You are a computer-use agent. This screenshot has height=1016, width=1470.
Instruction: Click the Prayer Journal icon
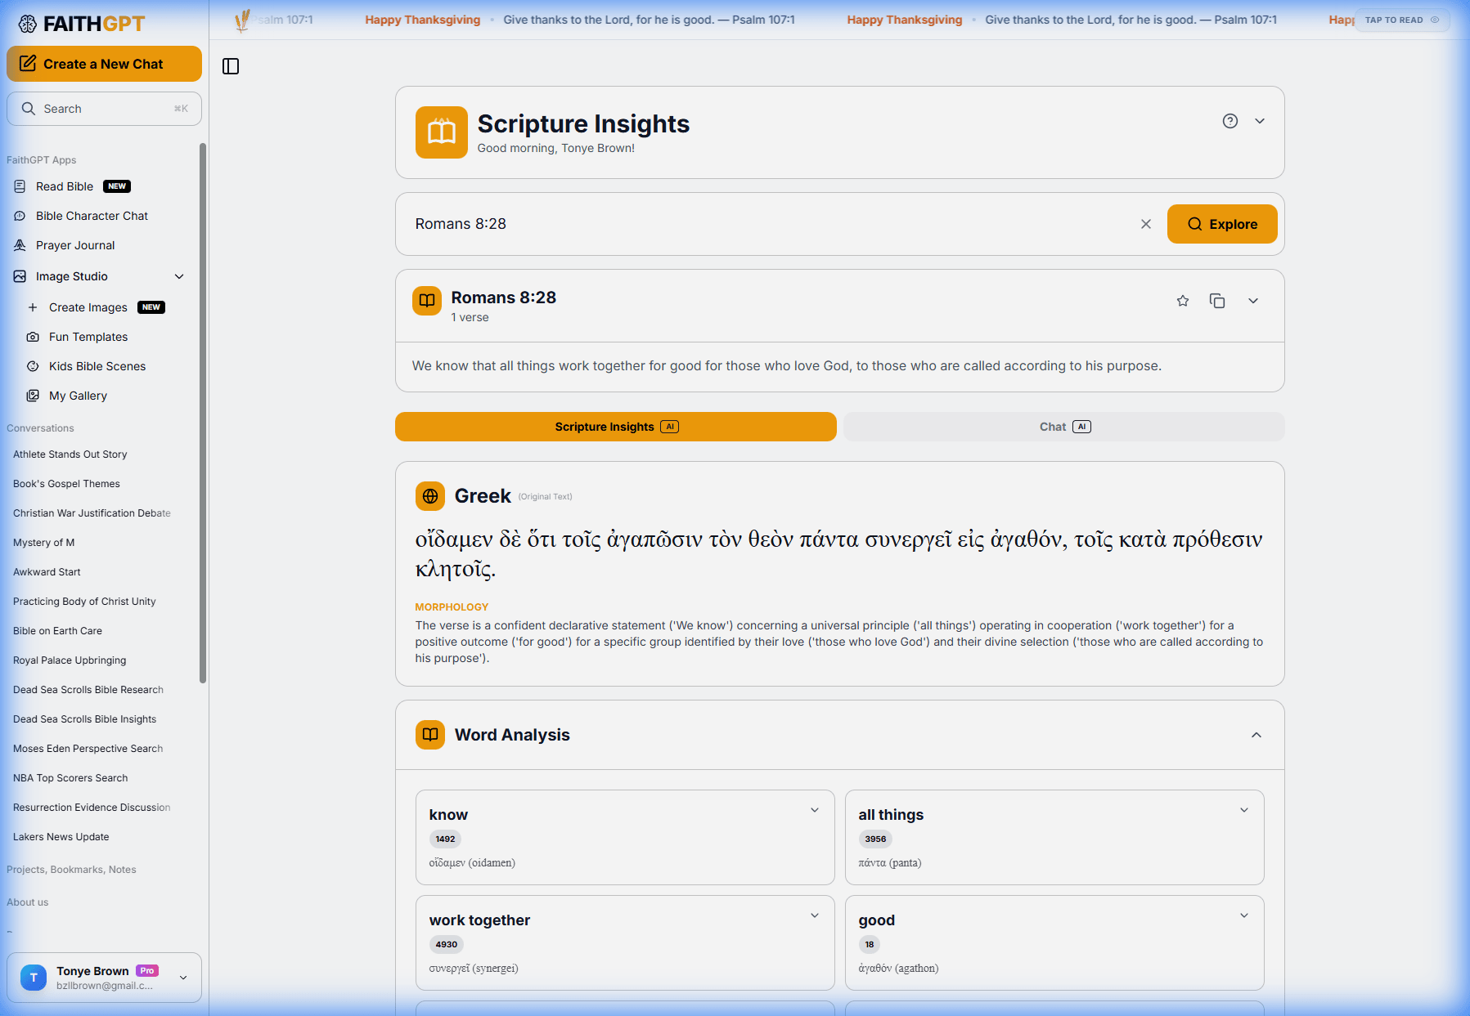(20, 245)
